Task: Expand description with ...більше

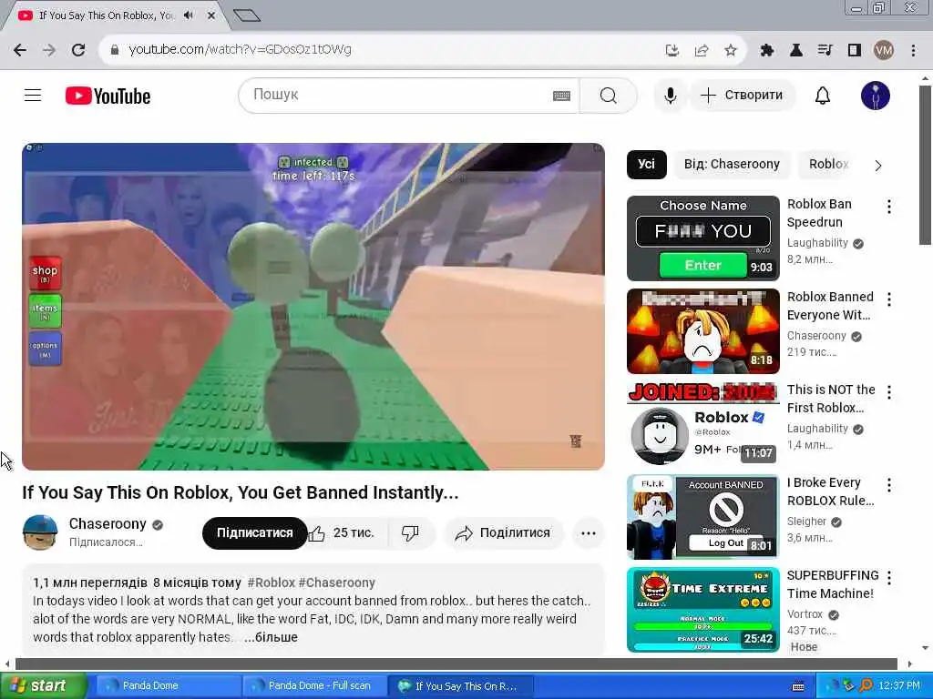Action: pos(271,636)
